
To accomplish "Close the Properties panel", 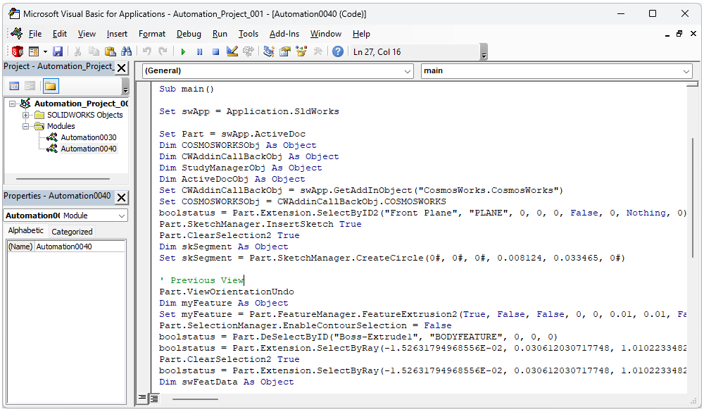I will pos(121,197).
